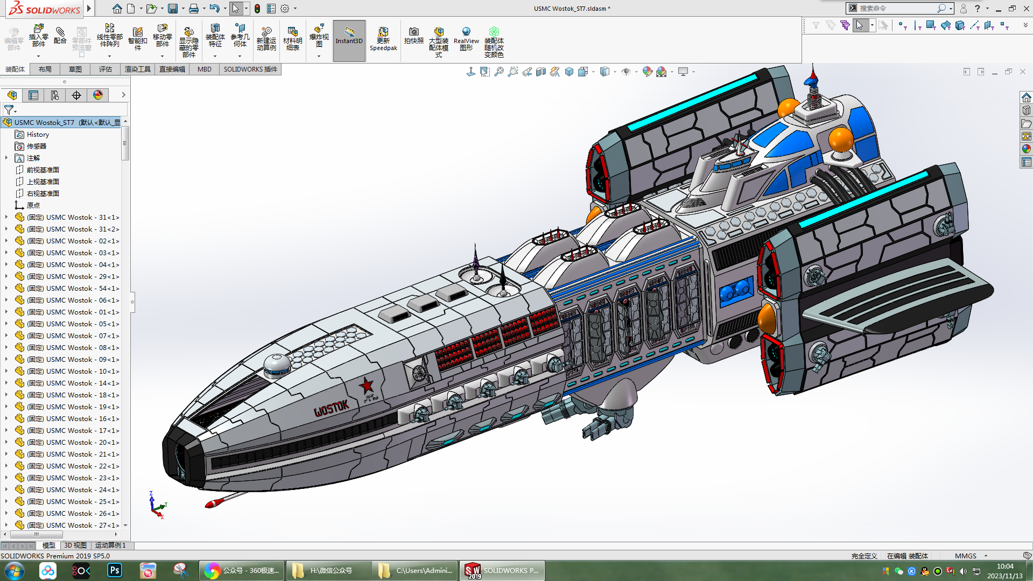Toggle RealView图形 graphics
The width and height of the screenshot is (1033, 581).
[466, 39]
